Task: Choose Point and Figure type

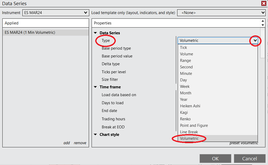Action: click(194, 125)
